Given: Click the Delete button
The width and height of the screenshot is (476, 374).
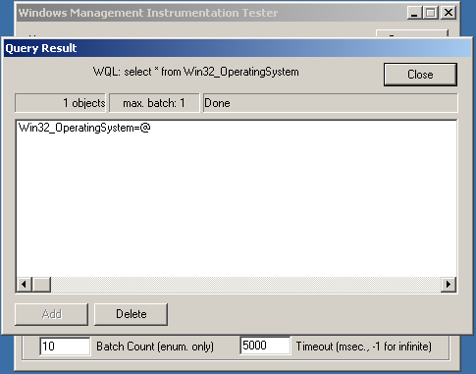Looking at the screenshot, I should click(x=131, y=314).
